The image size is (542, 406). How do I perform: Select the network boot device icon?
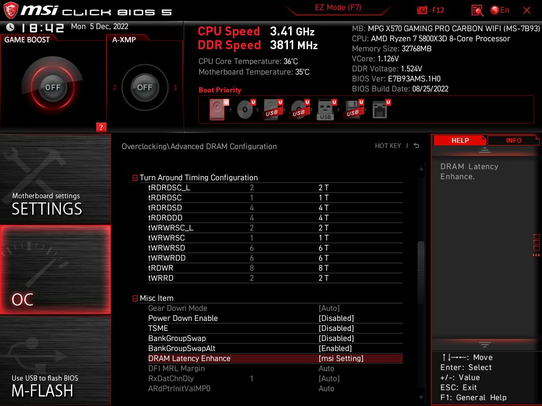[x=381, y=110]
